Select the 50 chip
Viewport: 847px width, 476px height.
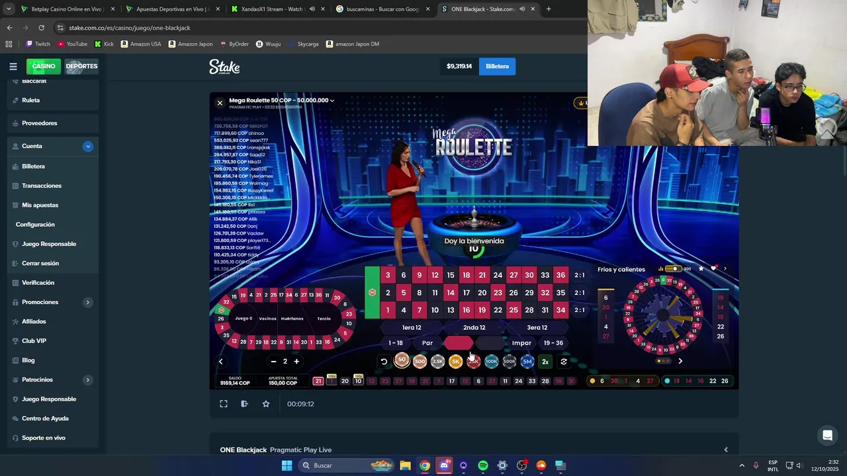[402, 360]
